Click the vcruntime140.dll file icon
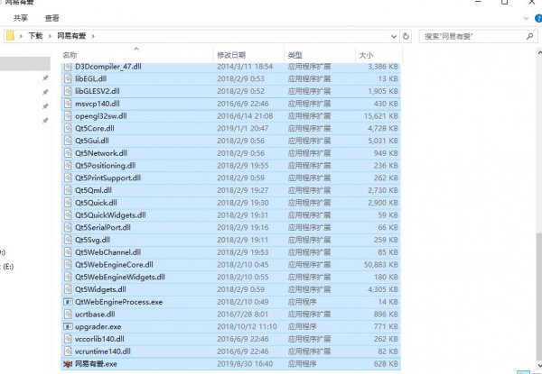 tap(68, 351)
